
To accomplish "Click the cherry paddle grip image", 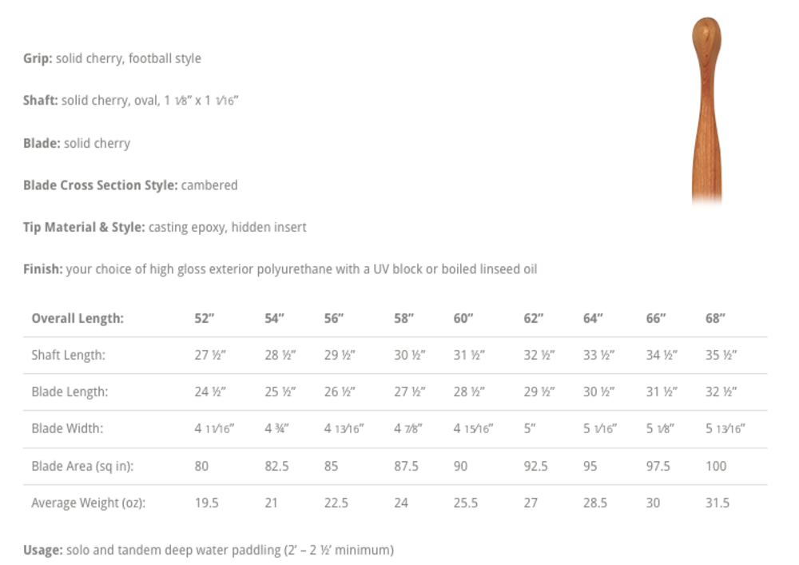I will (x=706, y=112).
